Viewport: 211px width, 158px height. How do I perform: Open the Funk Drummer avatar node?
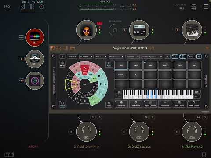pyautogui.click(x=87, y=30)
